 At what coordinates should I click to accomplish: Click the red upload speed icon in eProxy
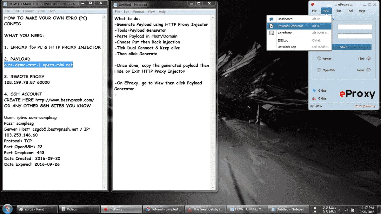[314, 98]
